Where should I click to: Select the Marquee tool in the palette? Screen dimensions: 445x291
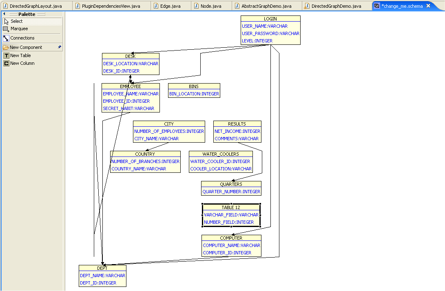pyautogui.click(x=19, y=29)
